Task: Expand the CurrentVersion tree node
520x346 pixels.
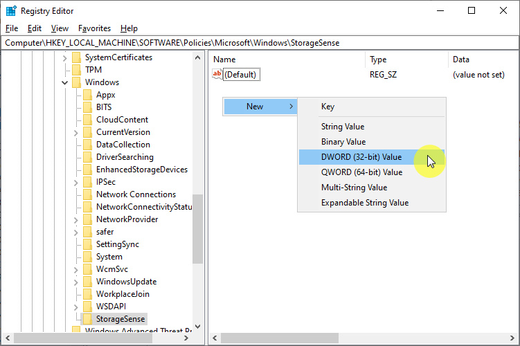Action: pos(76,132)
